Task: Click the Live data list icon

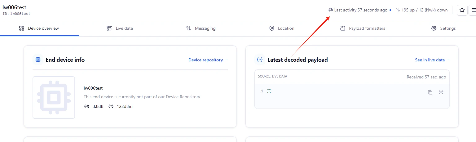Action: [x=109, y=28]
